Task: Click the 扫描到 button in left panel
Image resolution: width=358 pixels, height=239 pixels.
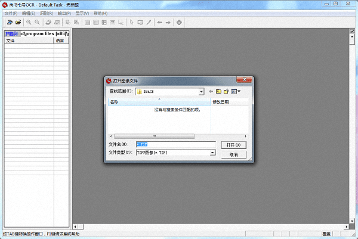Action: click(x=12, y=34)
